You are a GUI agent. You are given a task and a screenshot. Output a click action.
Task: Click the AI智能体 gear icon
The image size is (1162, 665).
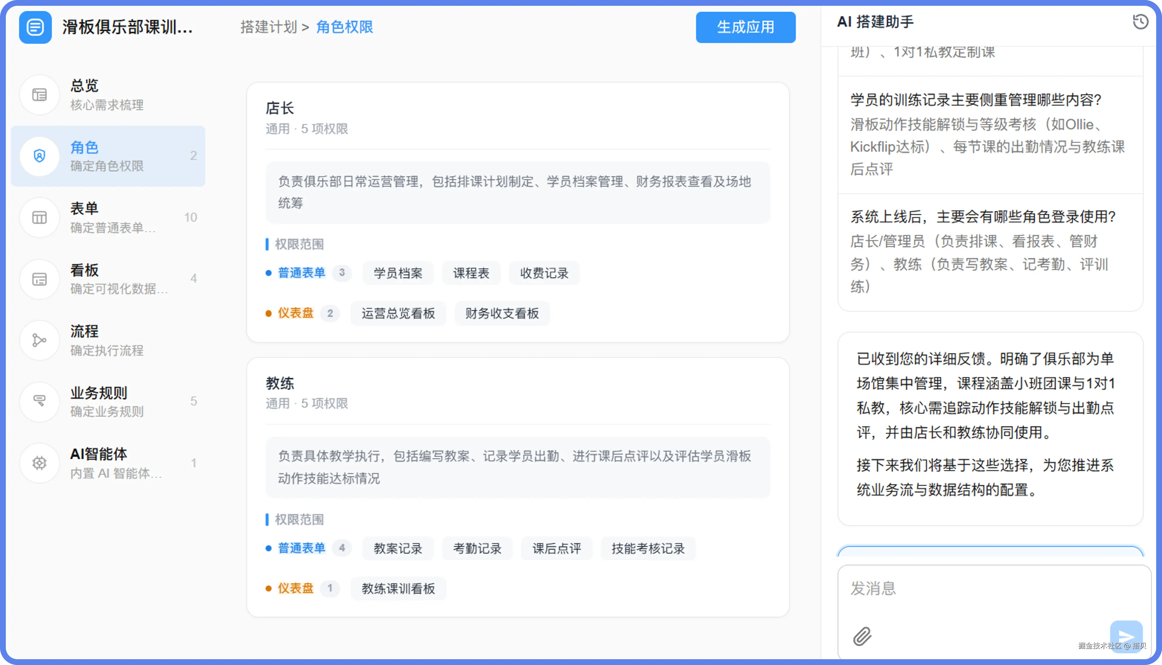(x=40, y=463)
